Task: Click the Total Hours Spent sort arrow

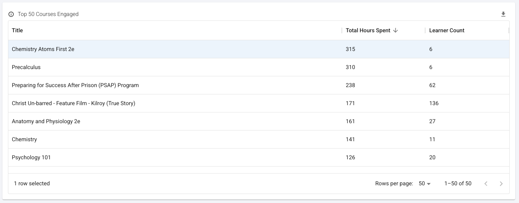Action: 395,31
